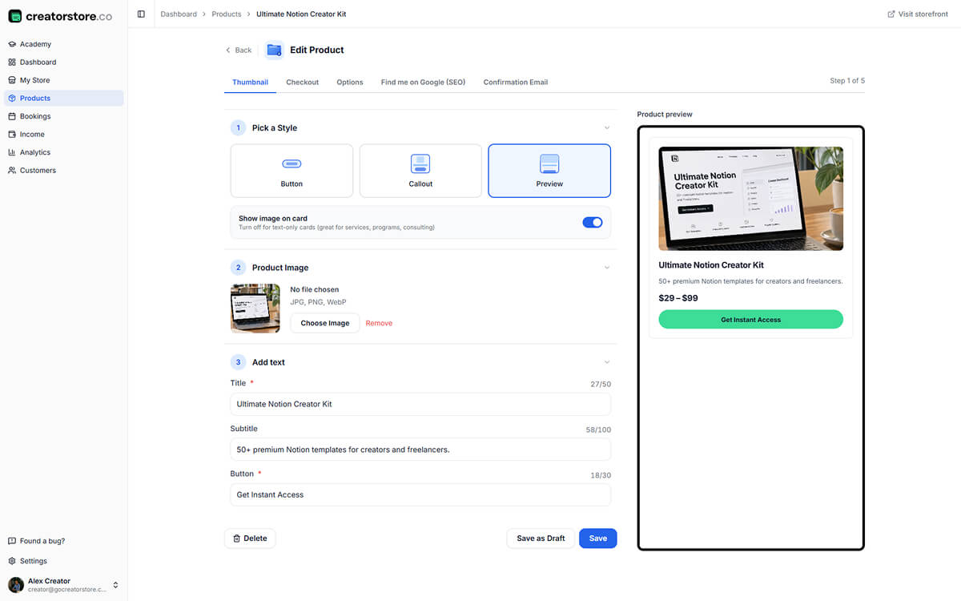Click the creatorstore.co logo
Viewport: 961px width, 601px height.
click(60, 15)
